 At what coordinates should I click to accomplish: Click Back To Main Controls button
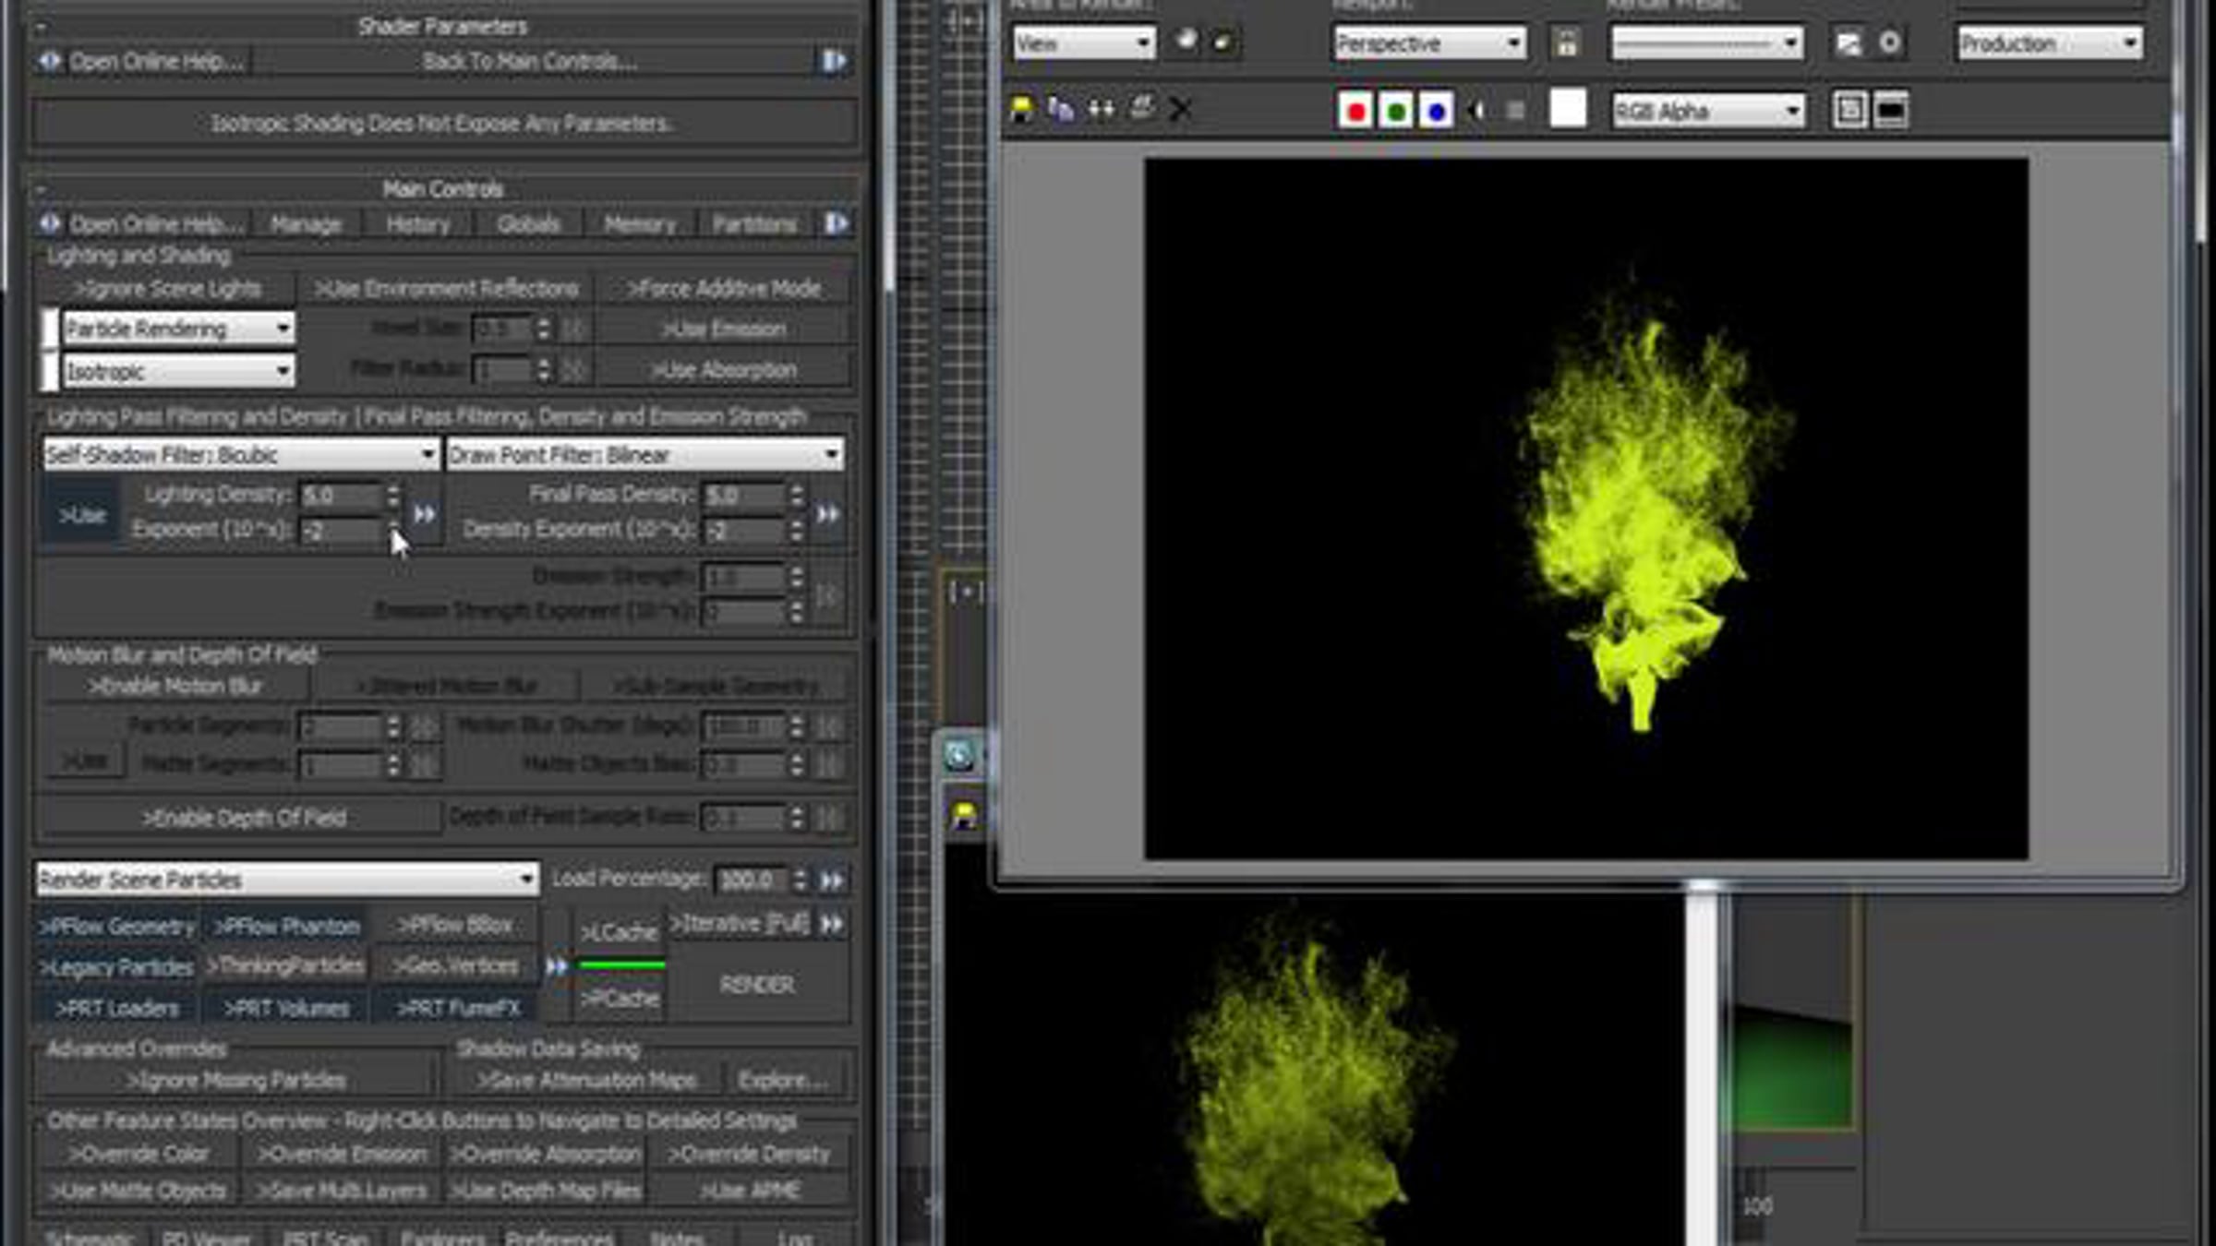tap(530, 62)
